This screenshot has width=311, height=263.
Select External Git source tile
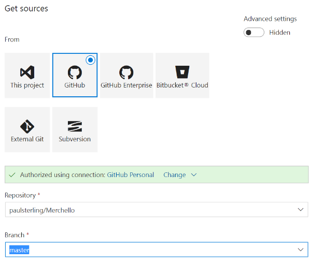27,129
